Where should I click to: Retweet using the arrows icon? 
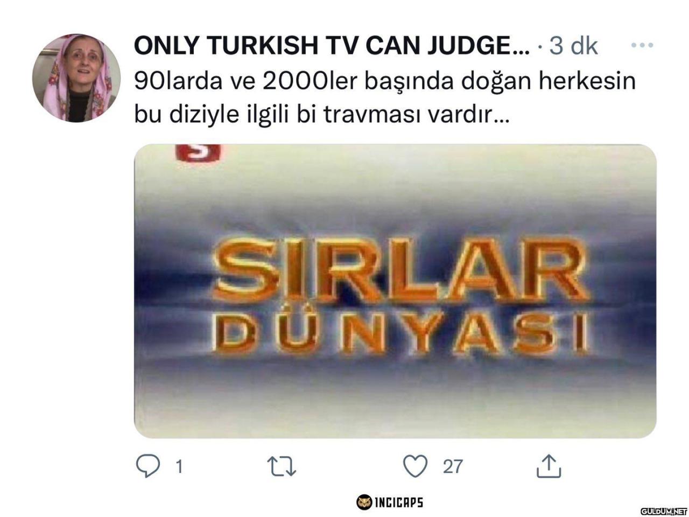(x=282, y=467)
